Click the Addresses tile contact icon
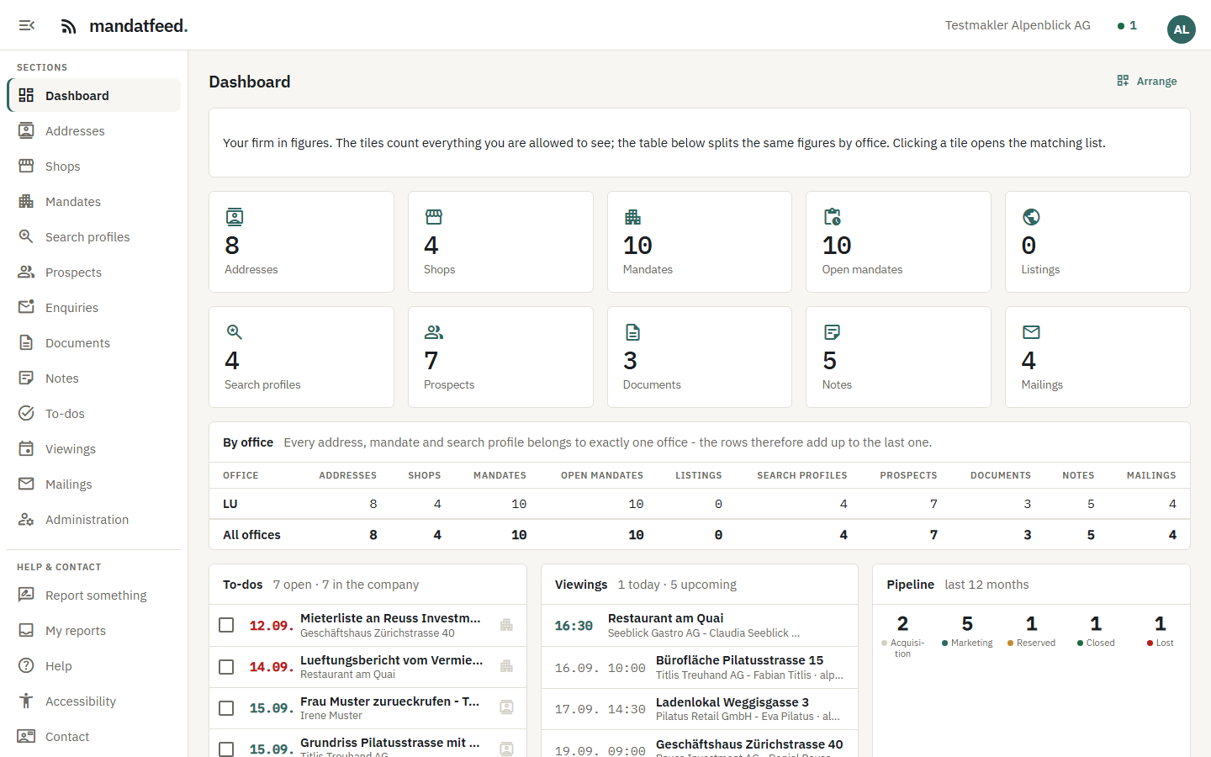Viewport: 1211px width, 757px height. [235, 217]
